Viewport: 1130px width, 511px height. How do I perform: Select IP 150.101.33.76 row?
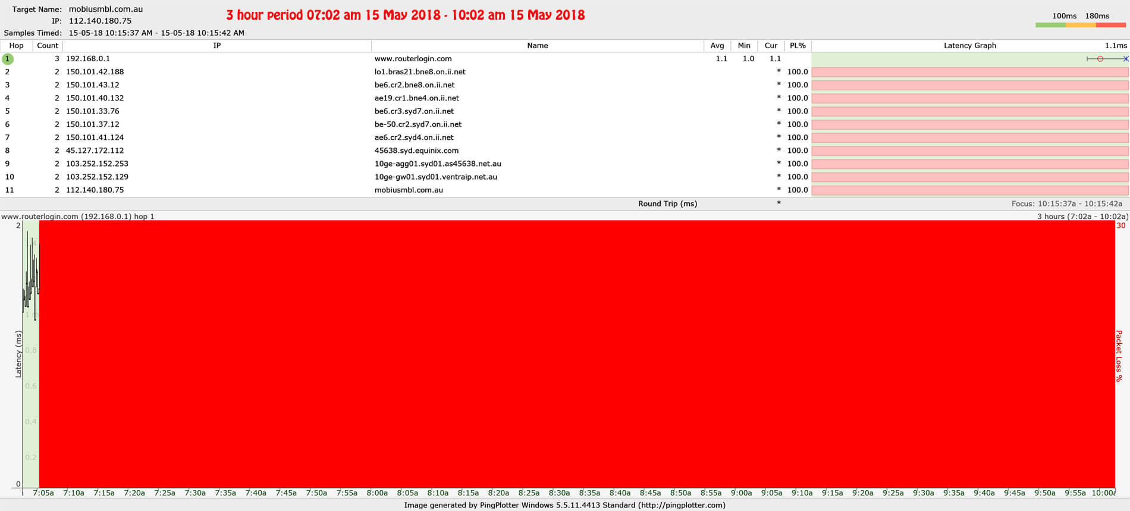[92, 111]
